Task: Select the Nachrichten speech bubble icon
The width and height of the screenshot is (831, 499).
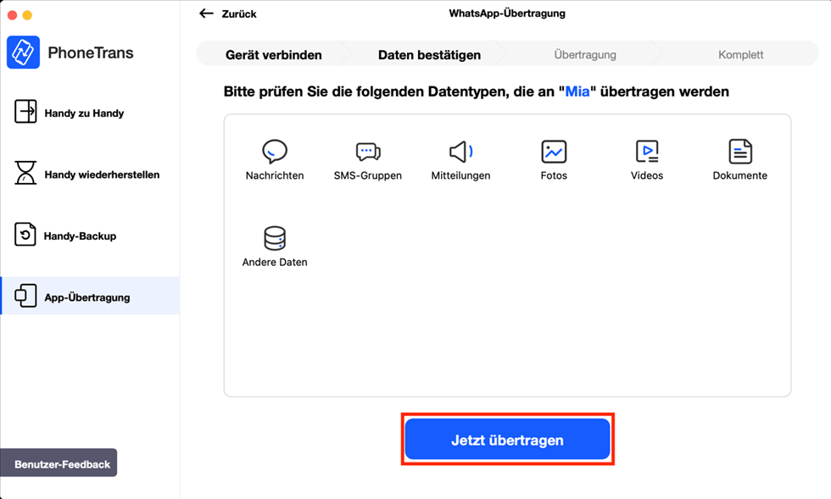Action: point(275,152)
